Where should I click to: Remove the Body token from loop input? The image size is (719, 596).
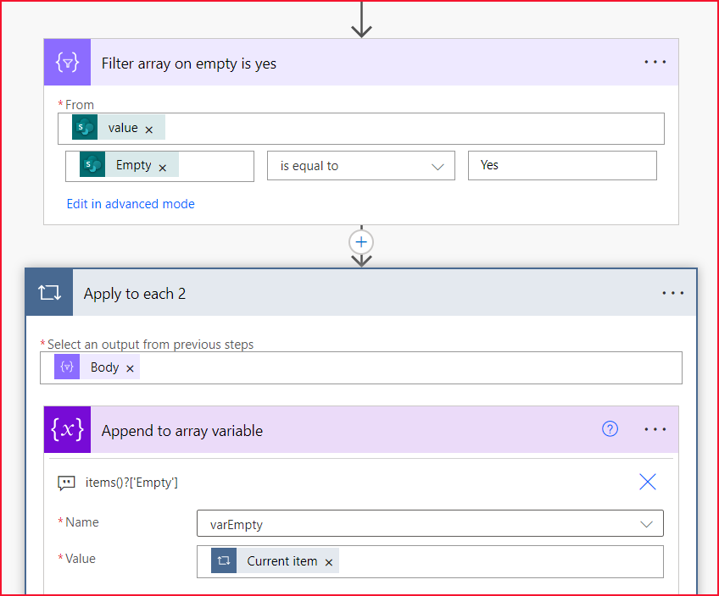pos(131,369)
